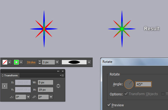The image size is (168, 110).
Task: Open the Stroke panel link
Action: pyautogui.click(x=31, y=62)
